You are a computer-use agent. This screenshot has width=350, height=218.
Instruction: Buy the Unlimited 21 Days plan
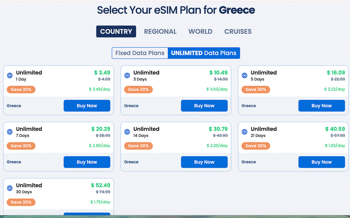tap(322, 162)
